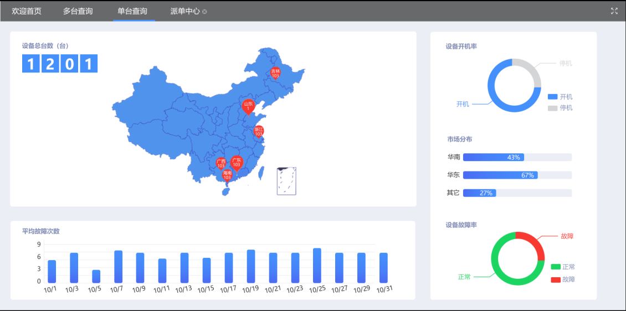This screenshot has height=311, width=626.
Task: Click the Shandong map pin marker
Action: (x=248, y=106)
